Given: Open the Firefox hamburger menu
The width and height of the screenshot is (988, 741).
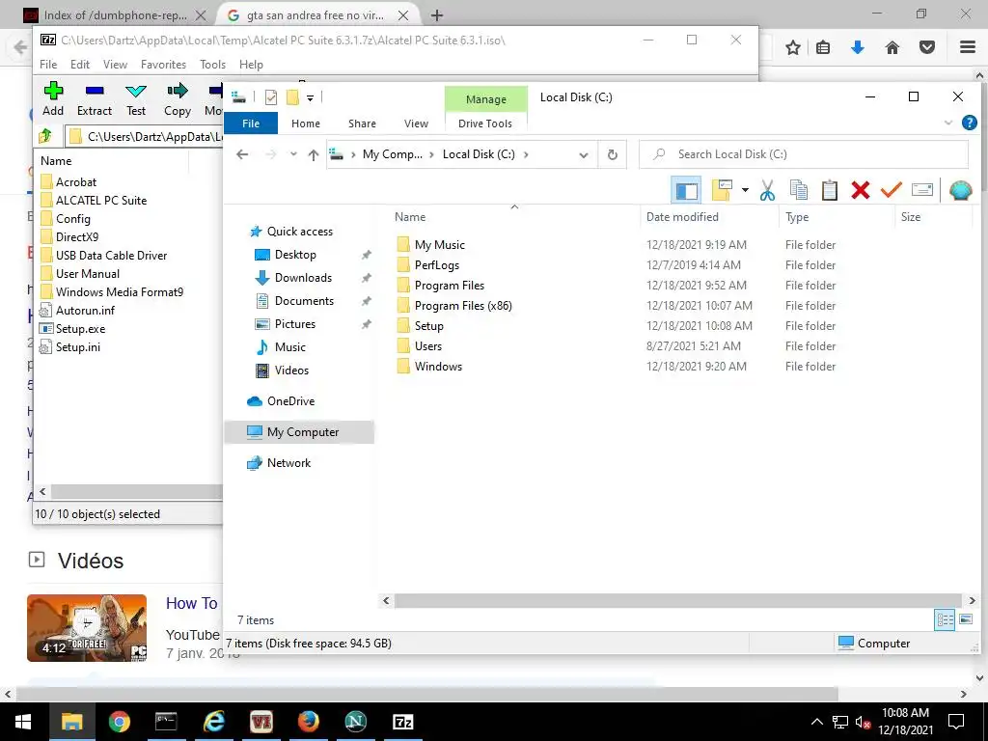Looking at the screenshot, I should (x=968, y=47).
